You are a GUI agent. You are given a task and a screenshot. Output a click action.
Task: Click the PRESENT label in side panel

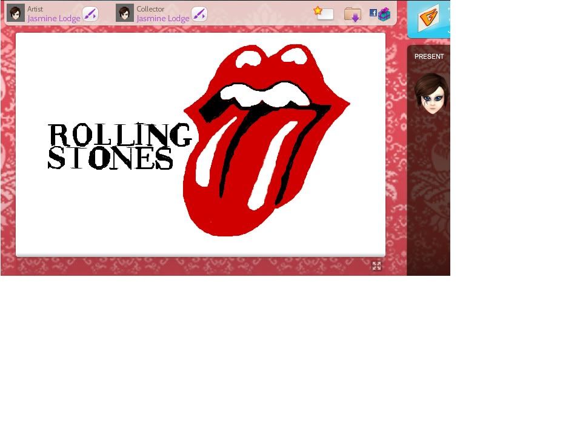point(429,56)
